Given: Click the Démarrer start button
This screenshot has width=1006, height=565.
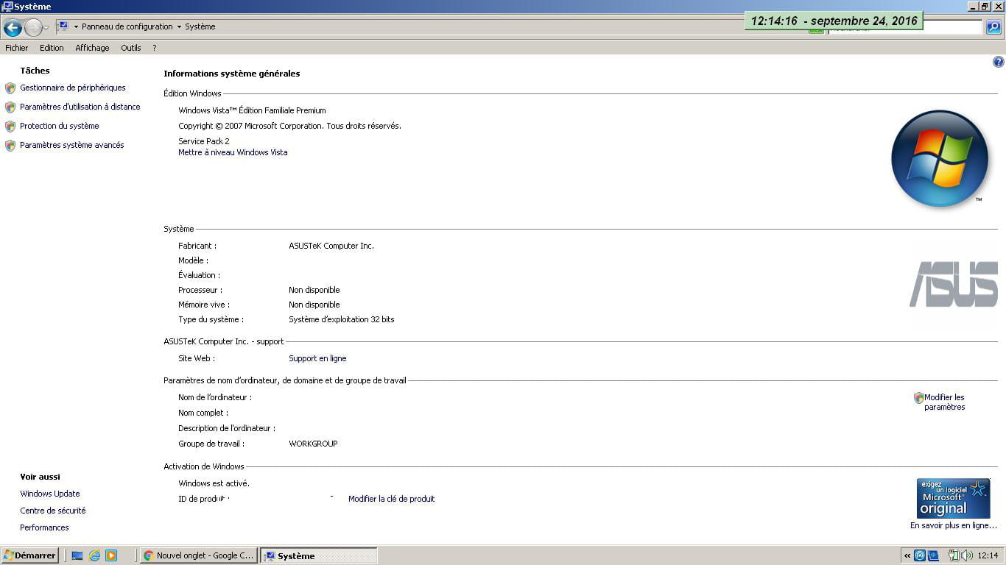Looking at the screenshot, I should pyautogui.click(x=30, y=555).
